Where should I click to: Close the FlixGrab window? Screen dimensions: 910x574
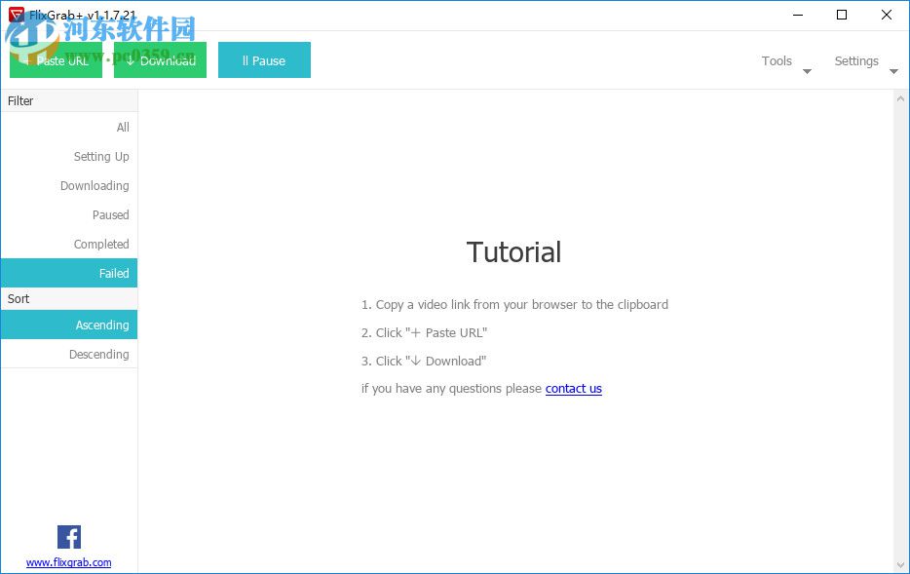click(x=887, y=15)
